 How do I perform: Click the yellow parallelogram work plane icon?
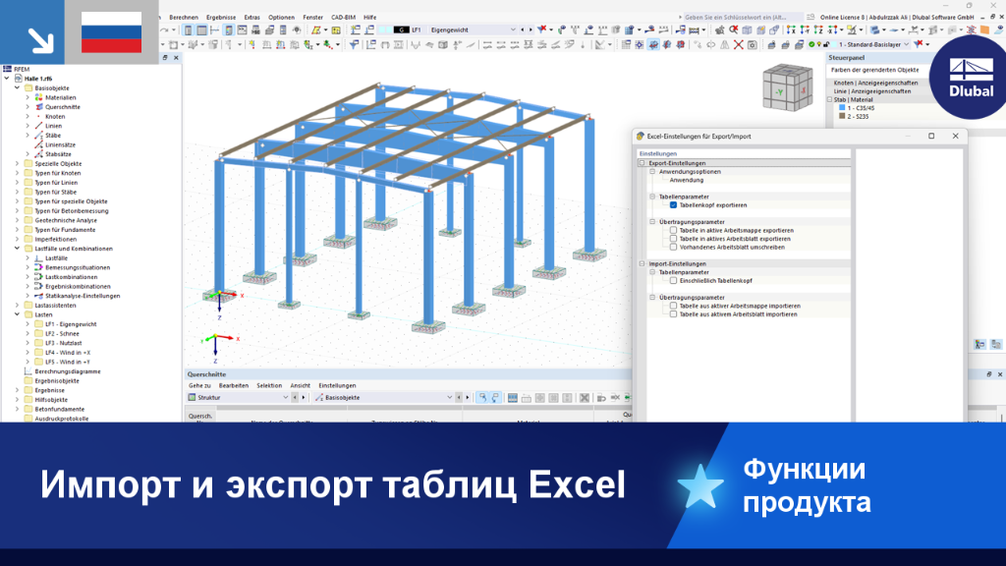tap(316, 30)
